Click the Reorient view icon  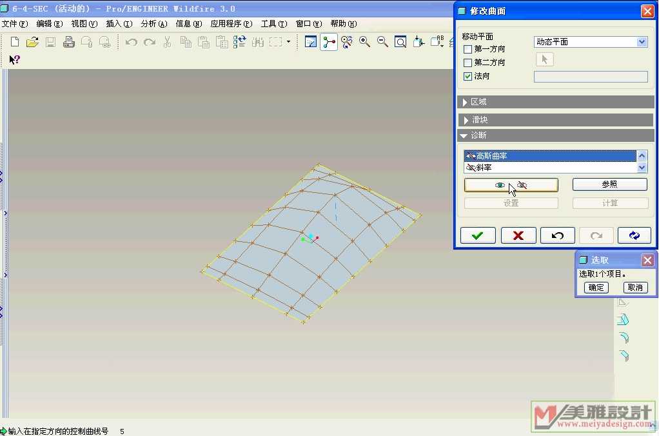click(x=418, y=42)
